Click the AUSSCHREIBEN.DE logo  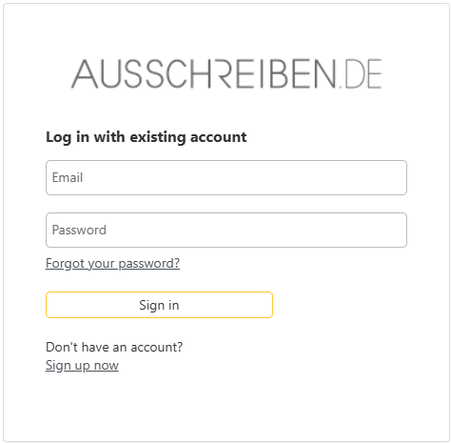pos(226,73)
